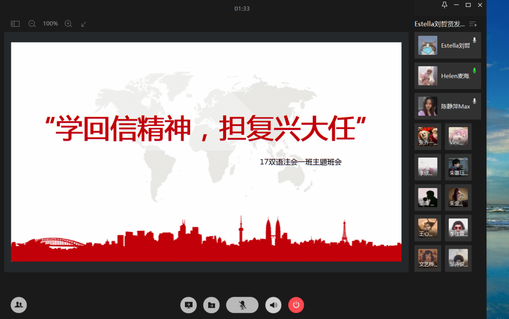Toggle the speaker sound button

pos(273,305)
